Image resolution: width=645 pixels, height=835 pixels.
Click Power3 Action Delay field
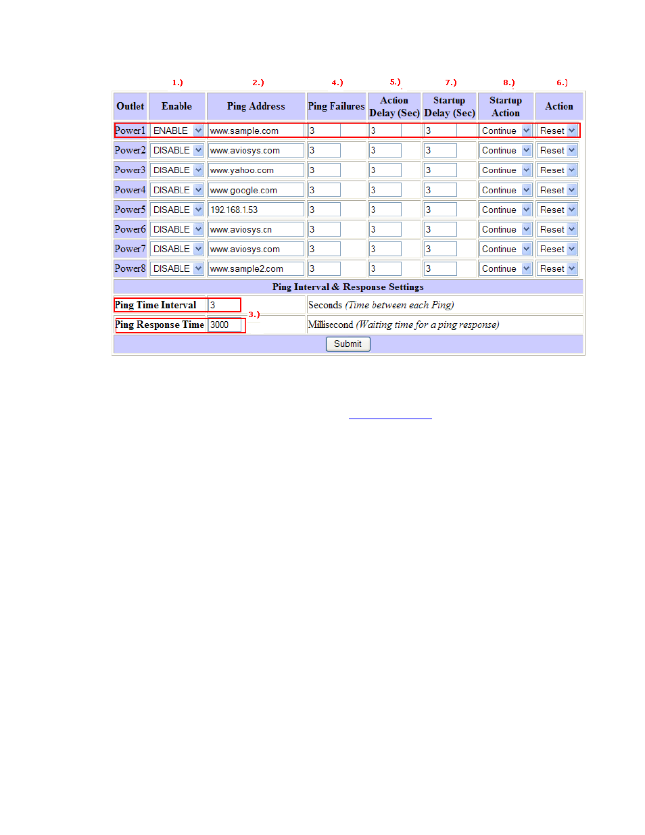pos(385,170)
